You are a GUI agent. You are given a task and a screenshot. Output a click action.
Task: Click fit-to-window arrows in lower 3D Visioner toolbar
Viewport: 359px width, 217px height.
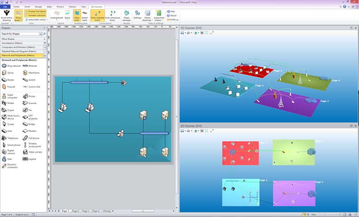[x=207, y=131]
